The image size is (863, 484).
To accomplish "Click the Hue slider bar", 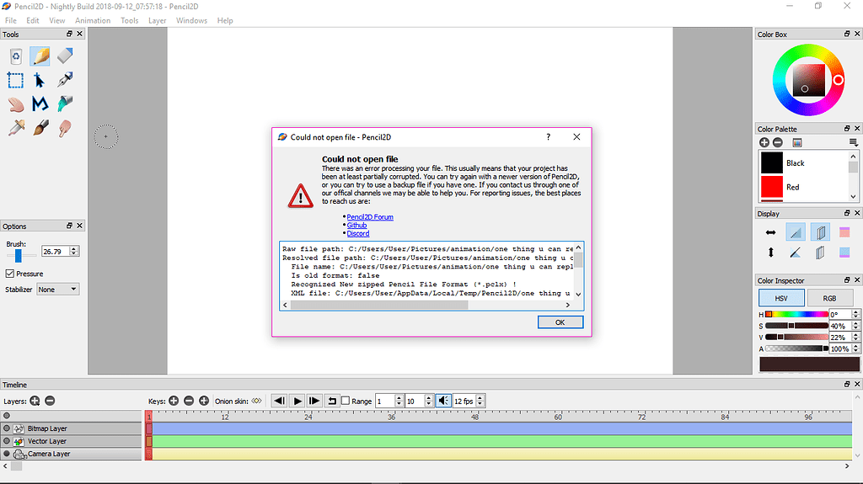I will pos(796,315).
